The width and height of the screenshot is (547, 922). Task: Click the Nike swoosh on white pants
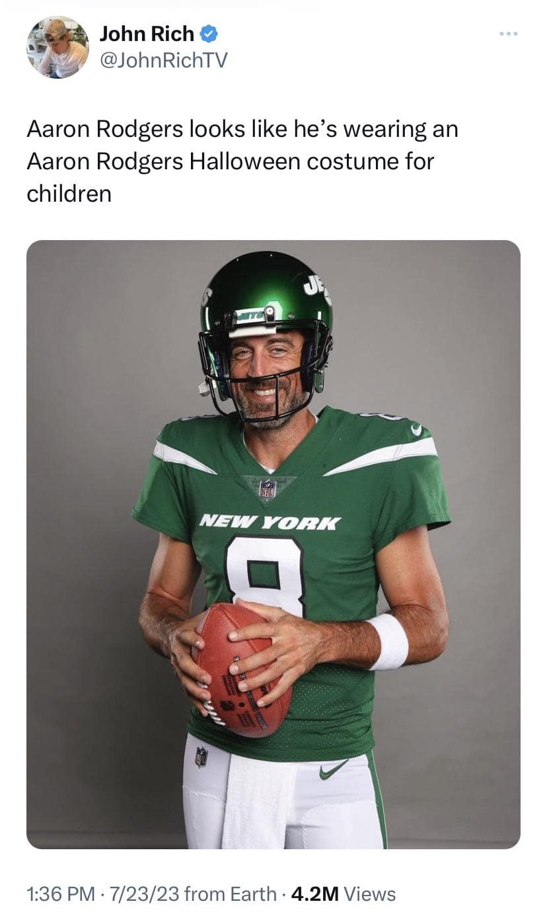click(334, 769)
